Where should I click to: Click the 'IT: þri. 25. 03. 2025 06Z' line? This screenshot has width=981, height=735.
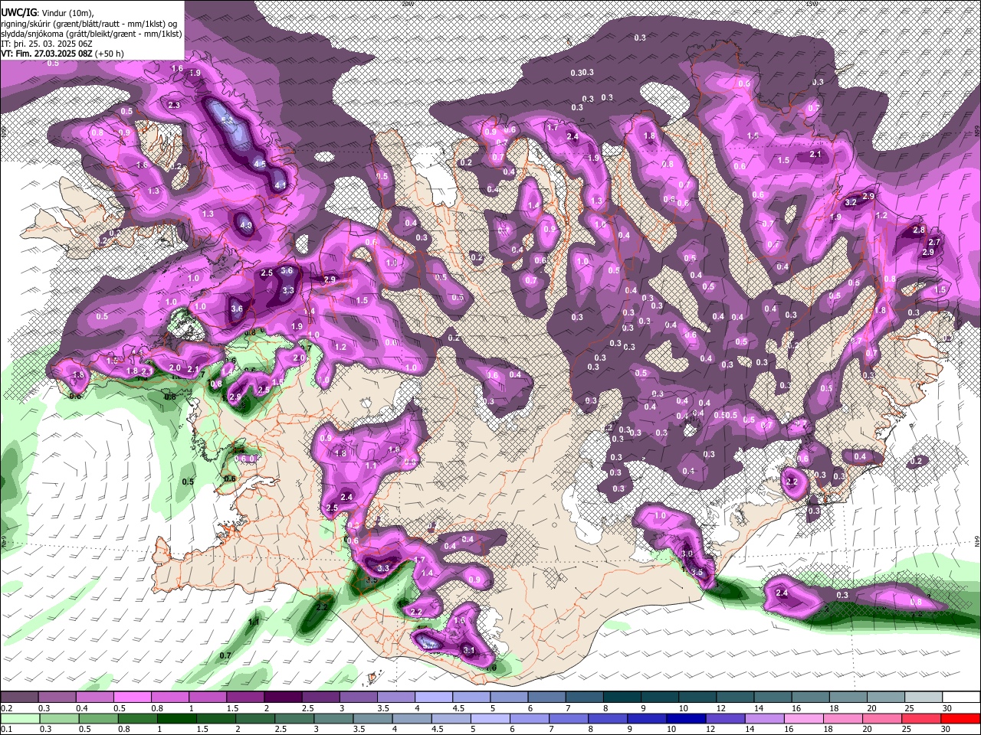pyautogui.click(x=48, y=44)
